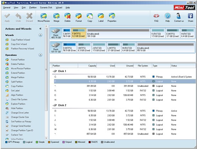
Task: Click the Copy toolbar icon
Action: (x=90, y=16)
